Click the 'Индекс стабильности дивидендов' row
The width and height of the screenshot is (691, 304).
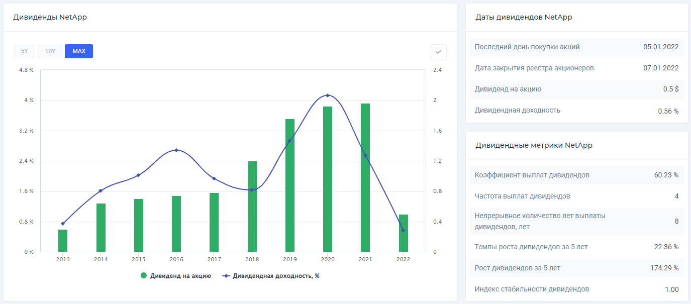click(576, 289)
